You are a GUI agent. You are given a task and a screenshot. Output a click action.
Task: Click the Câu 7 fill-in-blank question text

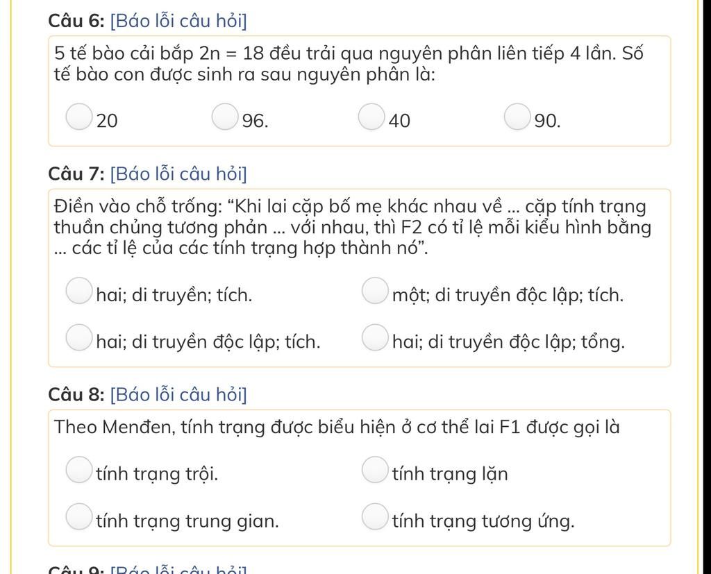352,227
